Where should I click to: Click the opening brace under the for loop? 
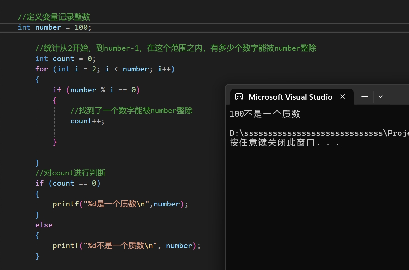[x=37, y=80]
